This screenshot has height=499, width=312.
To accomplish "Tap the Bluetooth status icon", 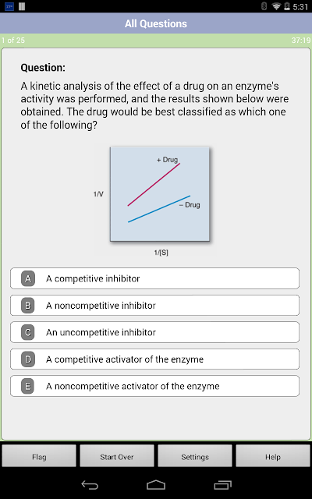I will pyautogui.click(x=264, y=6).
